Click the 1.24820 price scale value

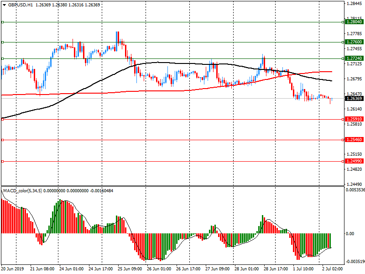click(x=355, y=169)
